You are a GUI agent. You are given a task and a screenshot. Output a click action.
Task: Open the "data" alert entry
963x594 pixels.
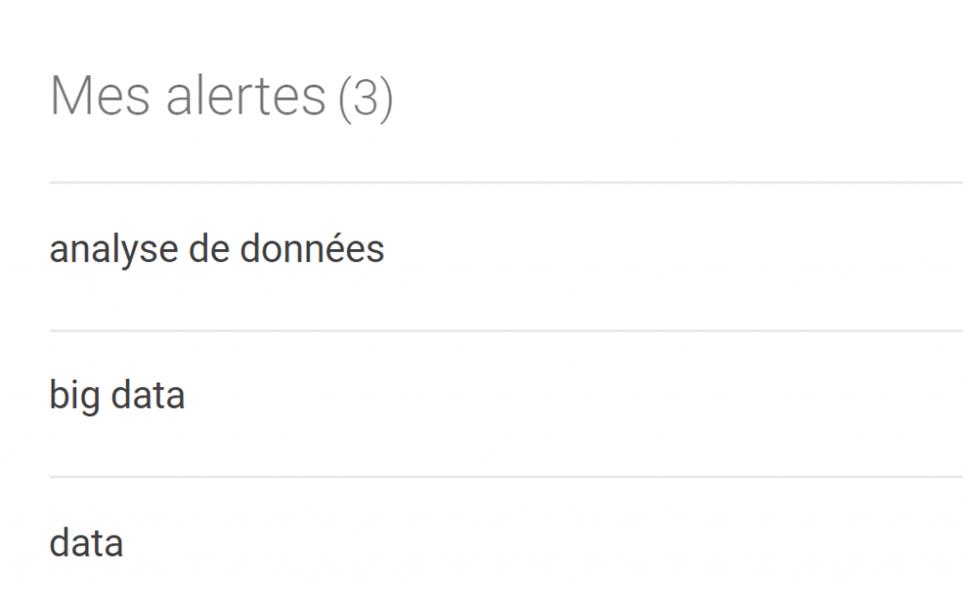(x=86, y=543)
